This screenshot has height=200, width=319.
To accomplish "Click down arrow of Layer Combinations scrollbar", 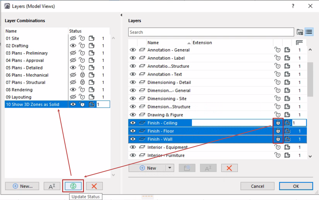I will click(x=113, y=175).
